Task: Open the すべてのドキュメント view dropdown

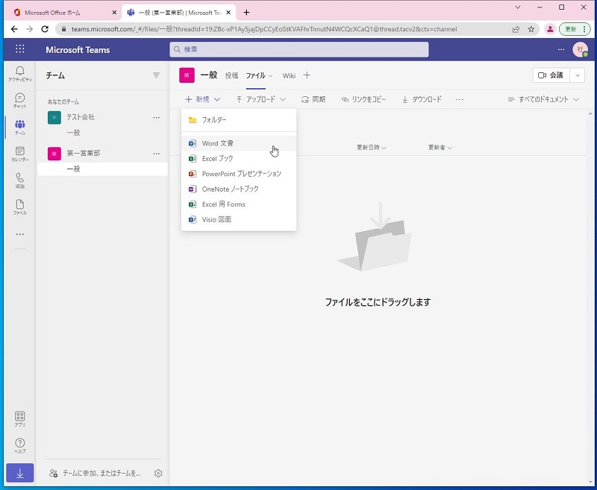Action: (543, 99)
